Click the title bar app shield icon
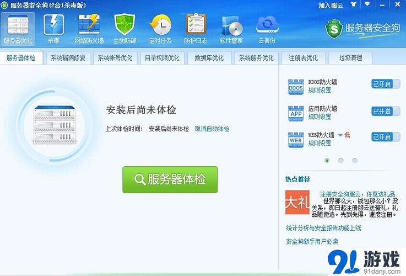This screenshot has width=406, height=276. 4,5
